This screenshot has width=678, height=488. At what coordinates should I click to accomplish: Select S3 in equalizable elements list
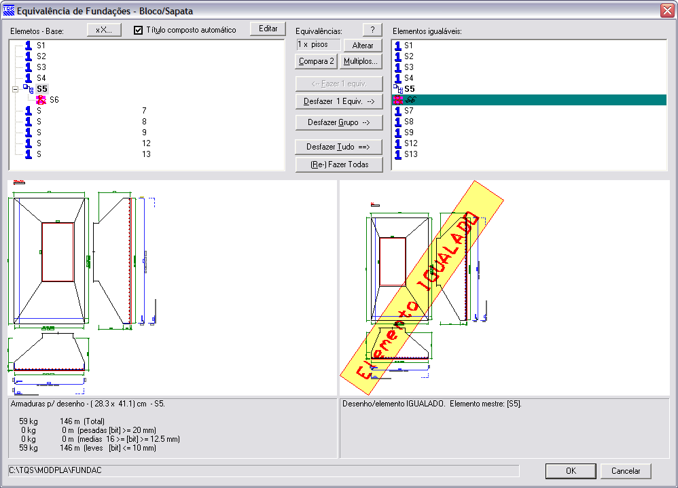(x=408, y=67)
